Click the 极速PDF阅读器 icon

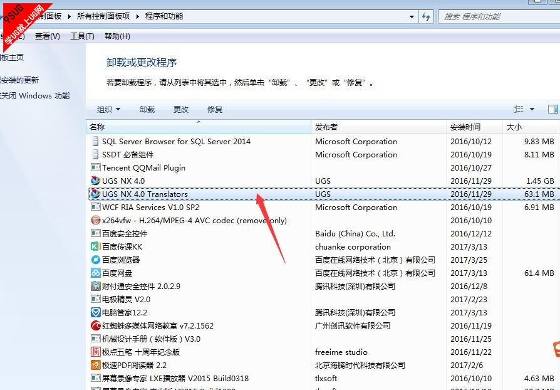[95, 365]
